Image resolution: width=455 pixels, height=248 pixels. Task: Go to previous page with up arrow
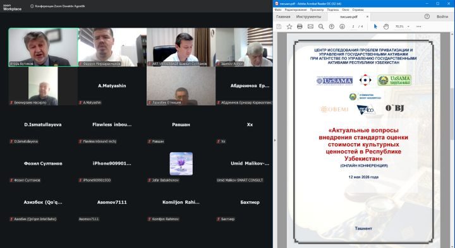click(x=332, y=27)
